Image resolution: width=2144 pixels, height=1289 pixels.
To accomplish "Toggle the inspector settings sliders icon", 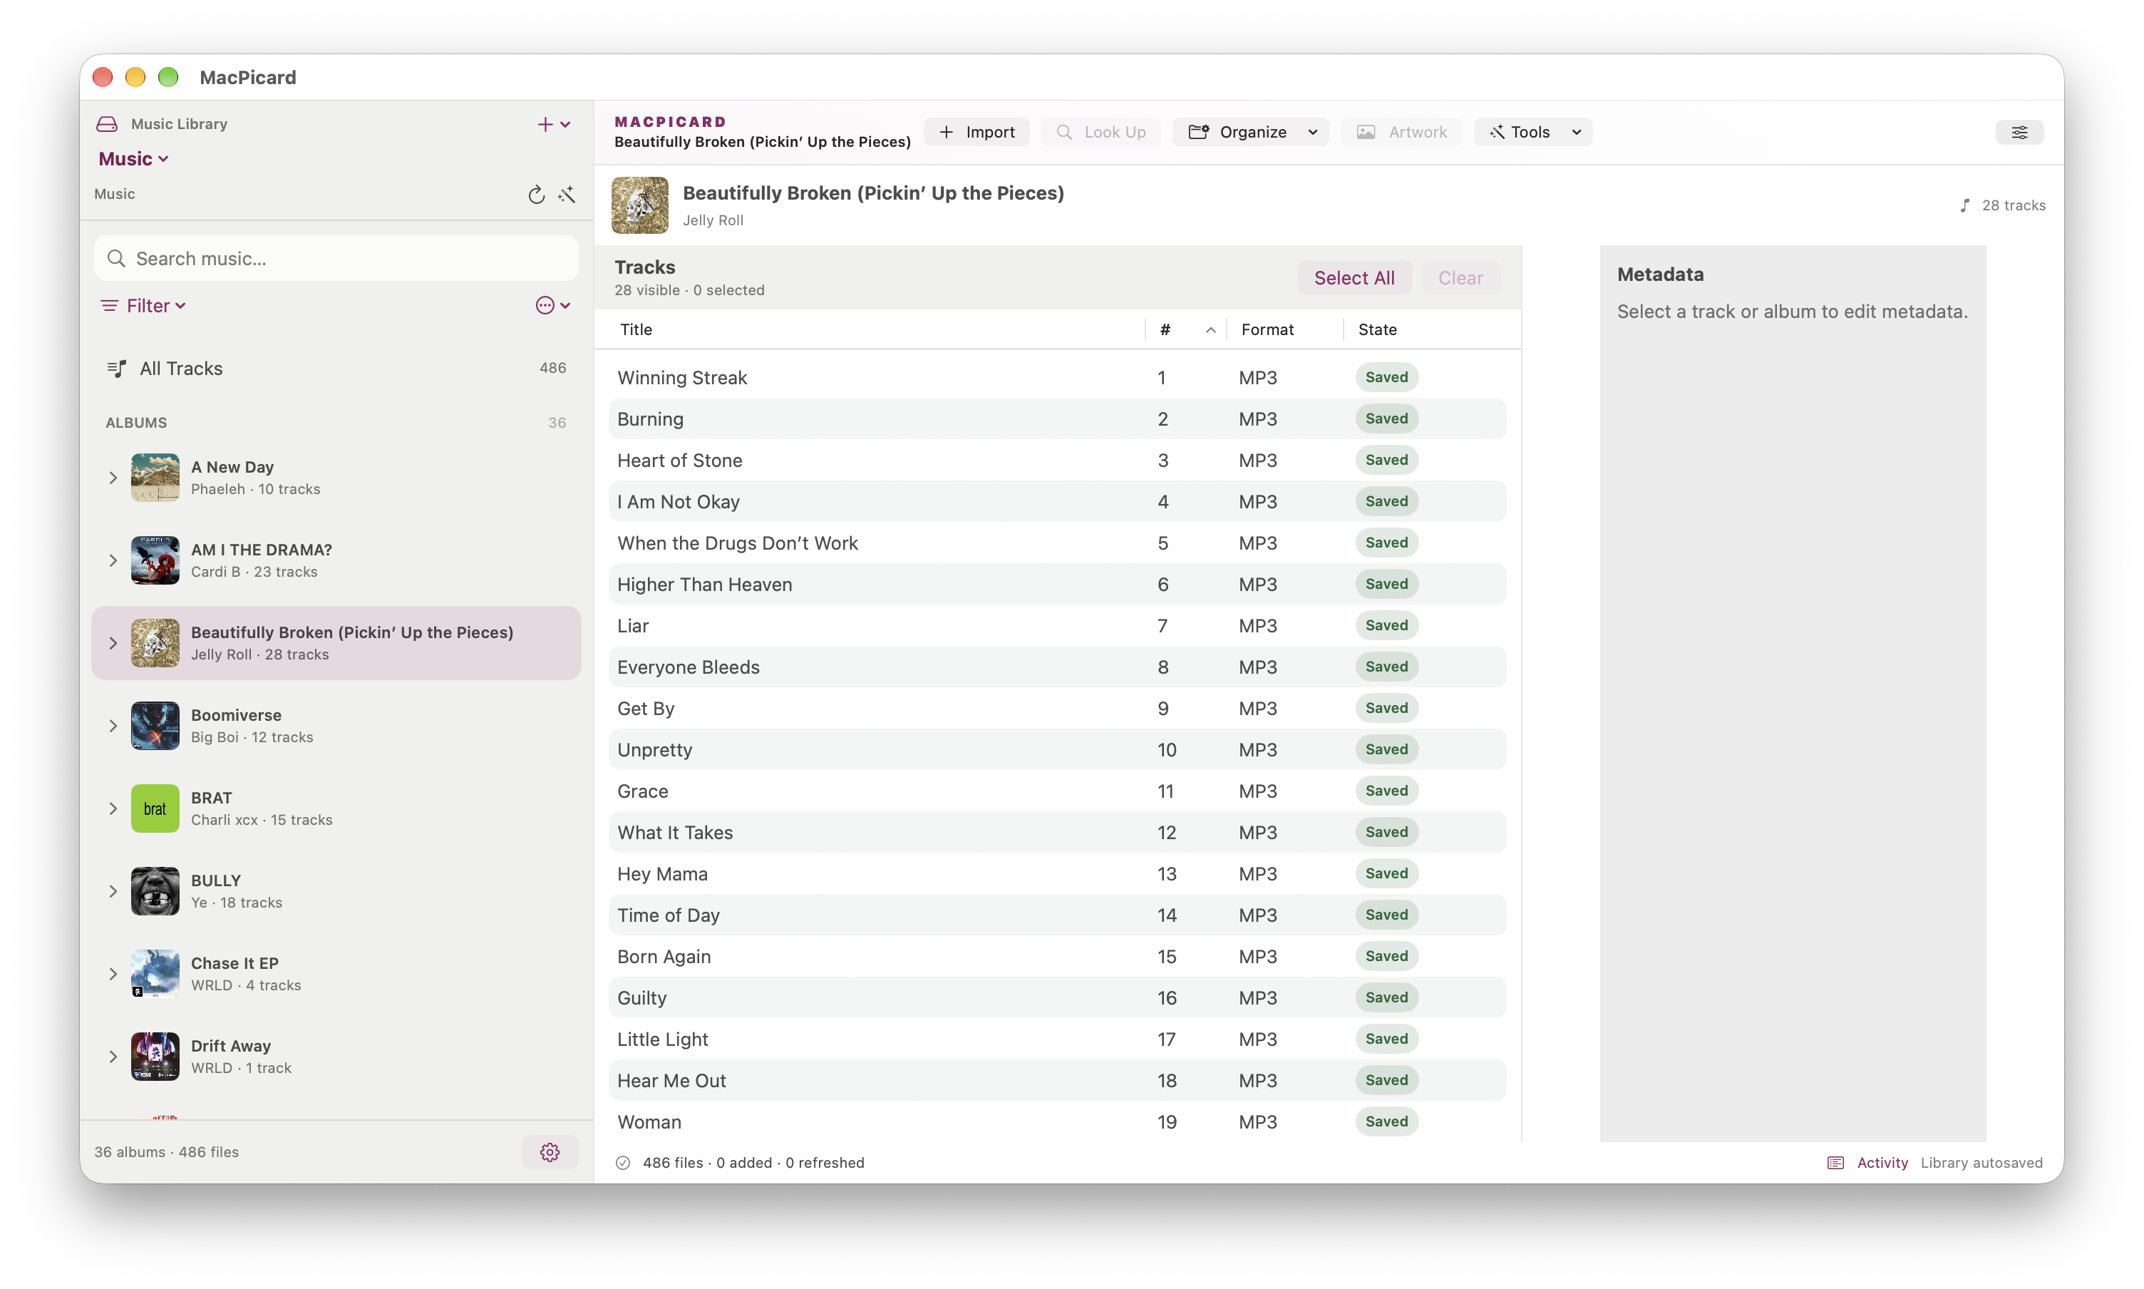I will [2019, 132].
